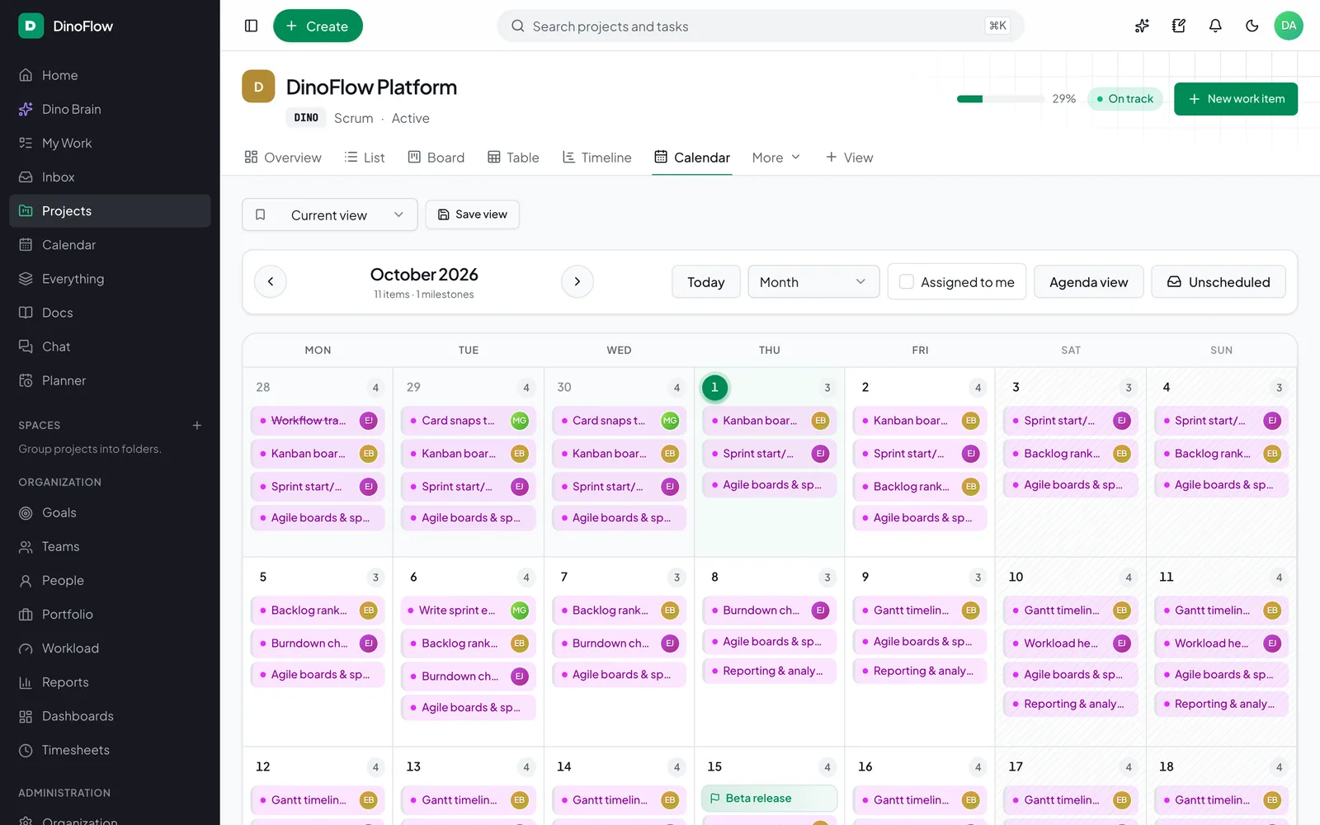Screen dimensions: 1320x825
Task: Expand the More views menu
Action: (x=776, y=158)
